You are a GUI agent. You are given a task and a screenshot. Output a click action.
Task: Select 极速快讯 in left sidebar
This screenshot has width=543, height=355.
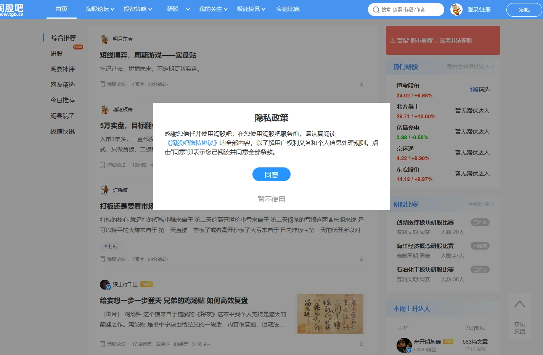[x=63, y=131]
